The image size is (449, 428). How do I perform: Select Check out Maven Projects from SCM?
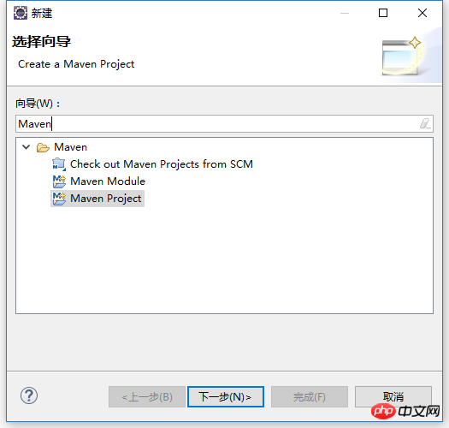(152, 164)
